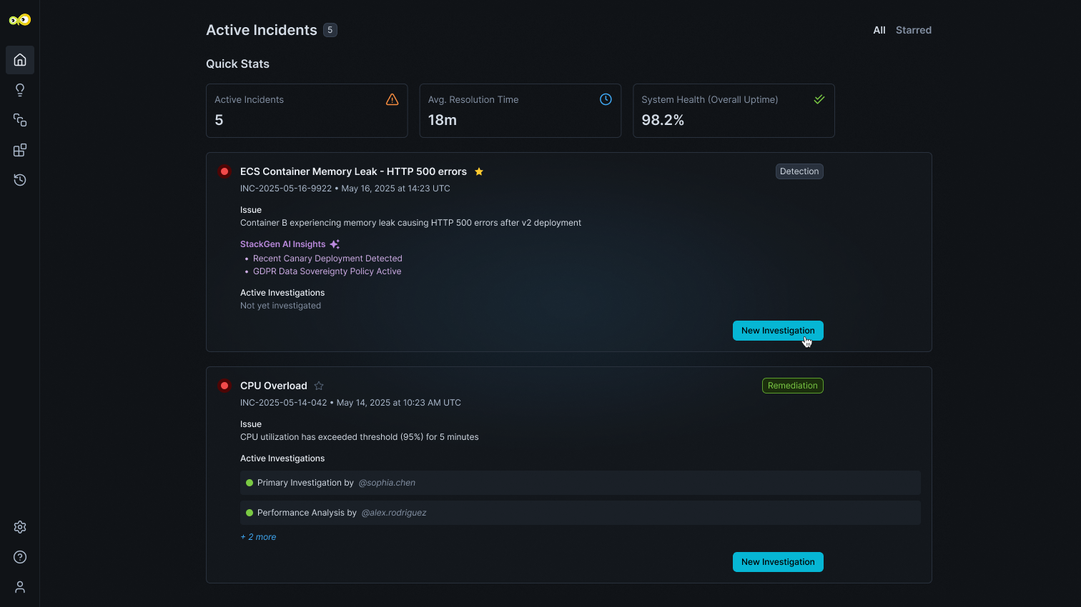The height and width of the screenshot is (607, 1081).
Task: Start New Investigation for ECS memory leak
Action: tap(777, 331)
